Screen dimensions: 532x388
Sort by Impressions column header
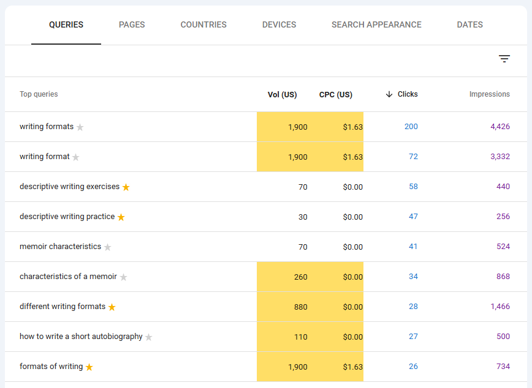[x=489, y=94]
